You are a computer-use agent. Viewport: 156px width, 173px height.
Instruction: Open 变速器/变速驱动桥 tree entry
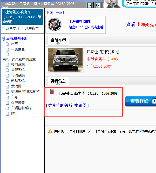point(25,92)
